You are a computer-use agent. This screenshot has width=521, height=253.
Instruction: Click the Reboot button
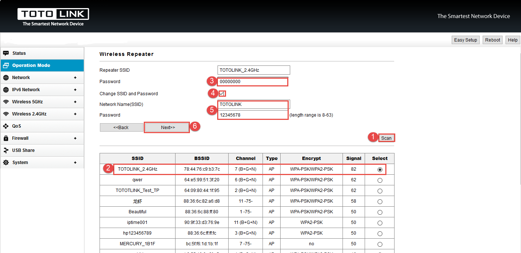pyautogui.click(x=493, y=40)
